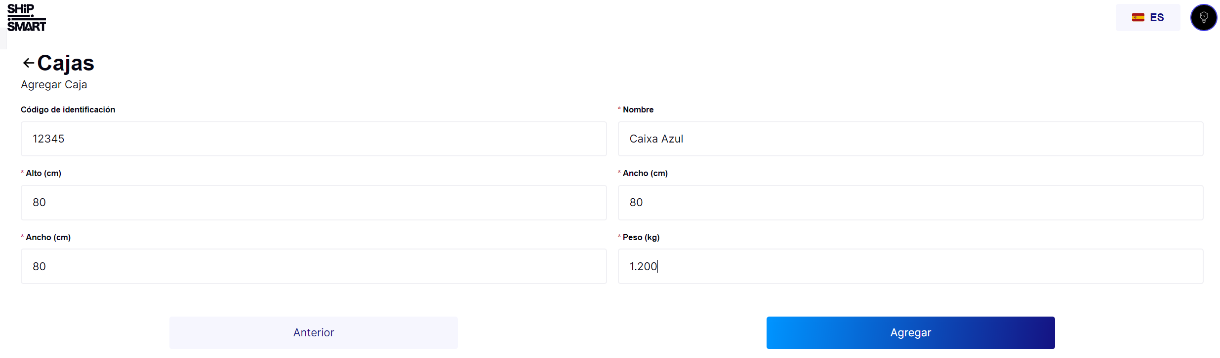Screen dimensions: 1220x358
Task: Click the Spanish flag icon
Action: 1138,18
